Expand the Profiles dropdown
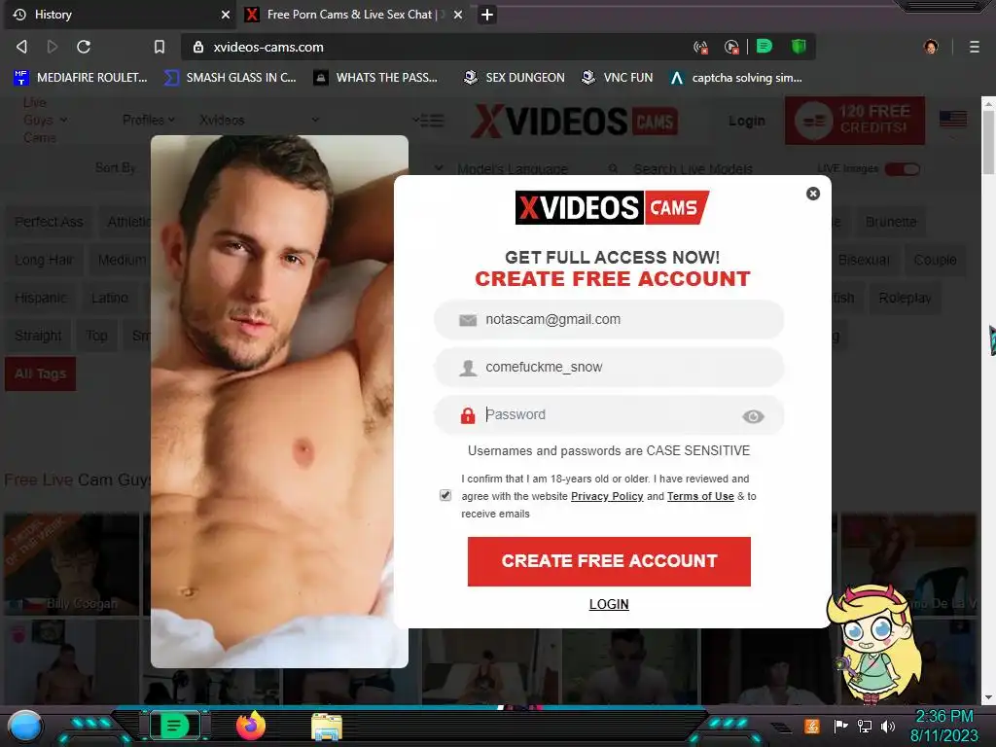The width and height of the screenshot is (996, 747). pyautogui.click(x=149, y=120)
